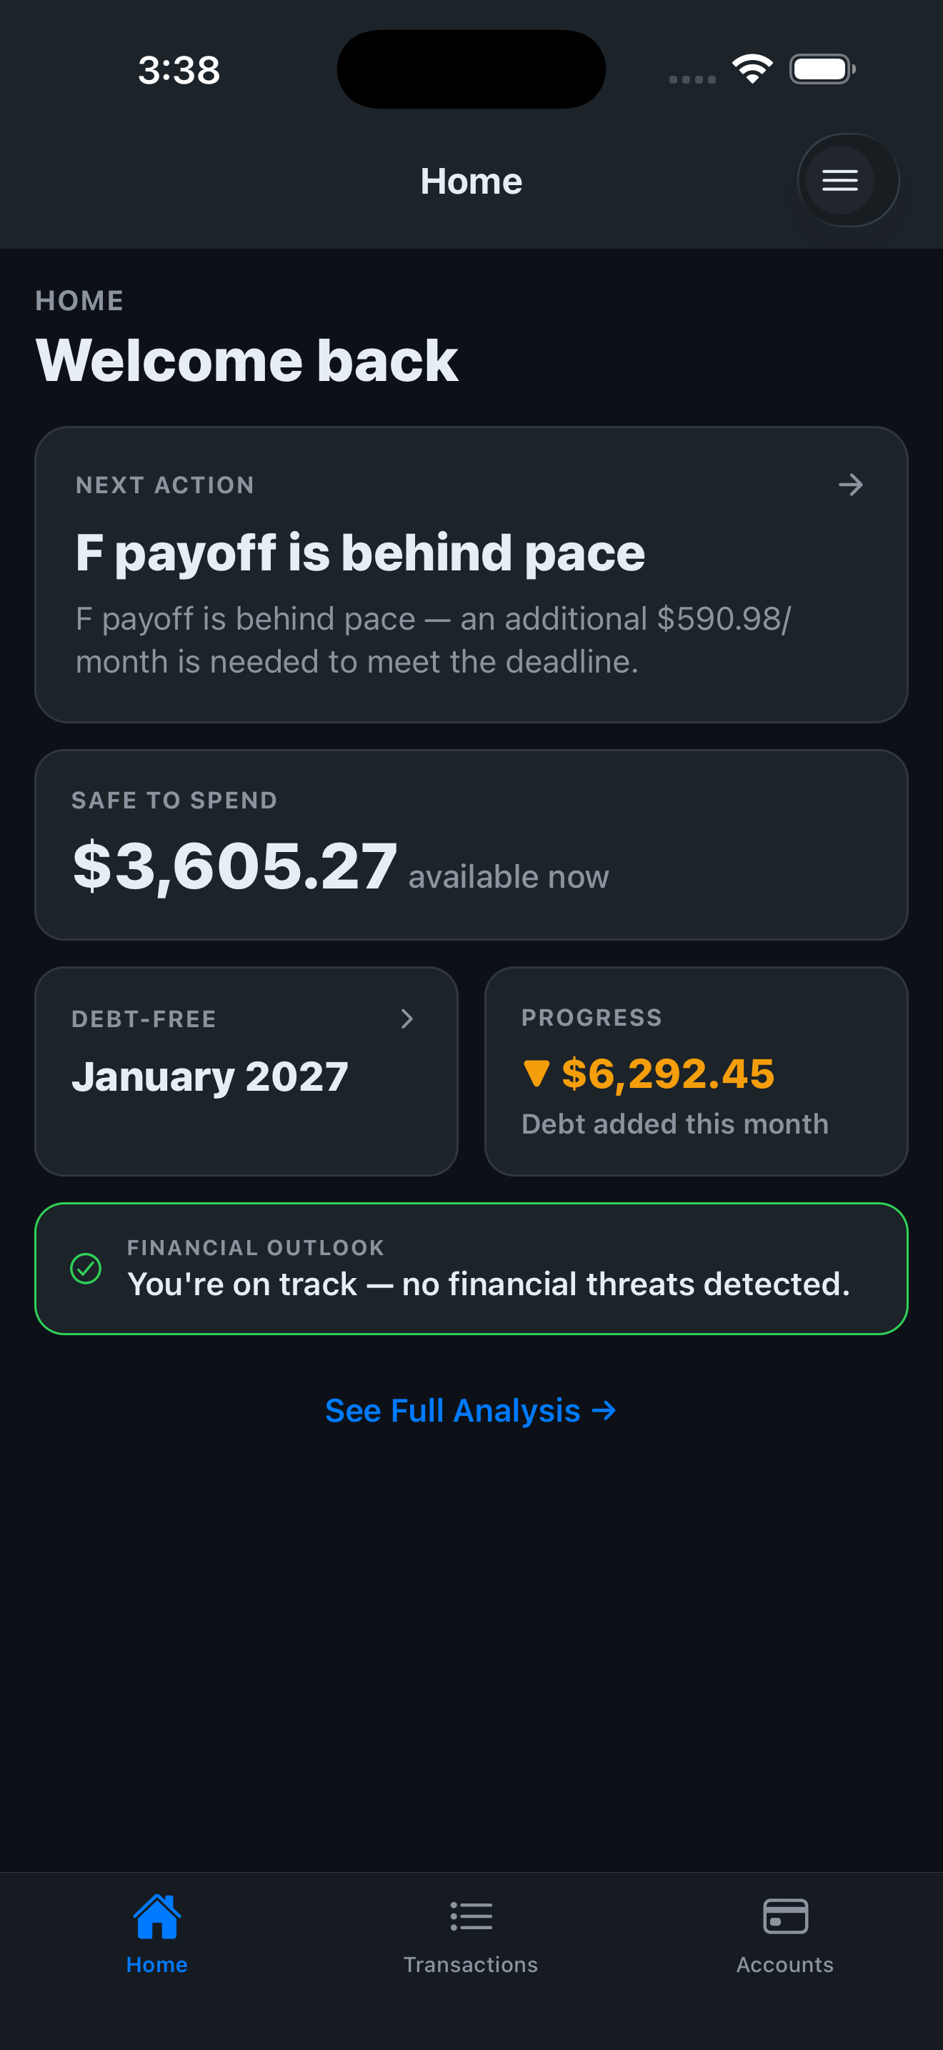
Task: Open See Full Analysis link
Action: tap(471, 1410)
